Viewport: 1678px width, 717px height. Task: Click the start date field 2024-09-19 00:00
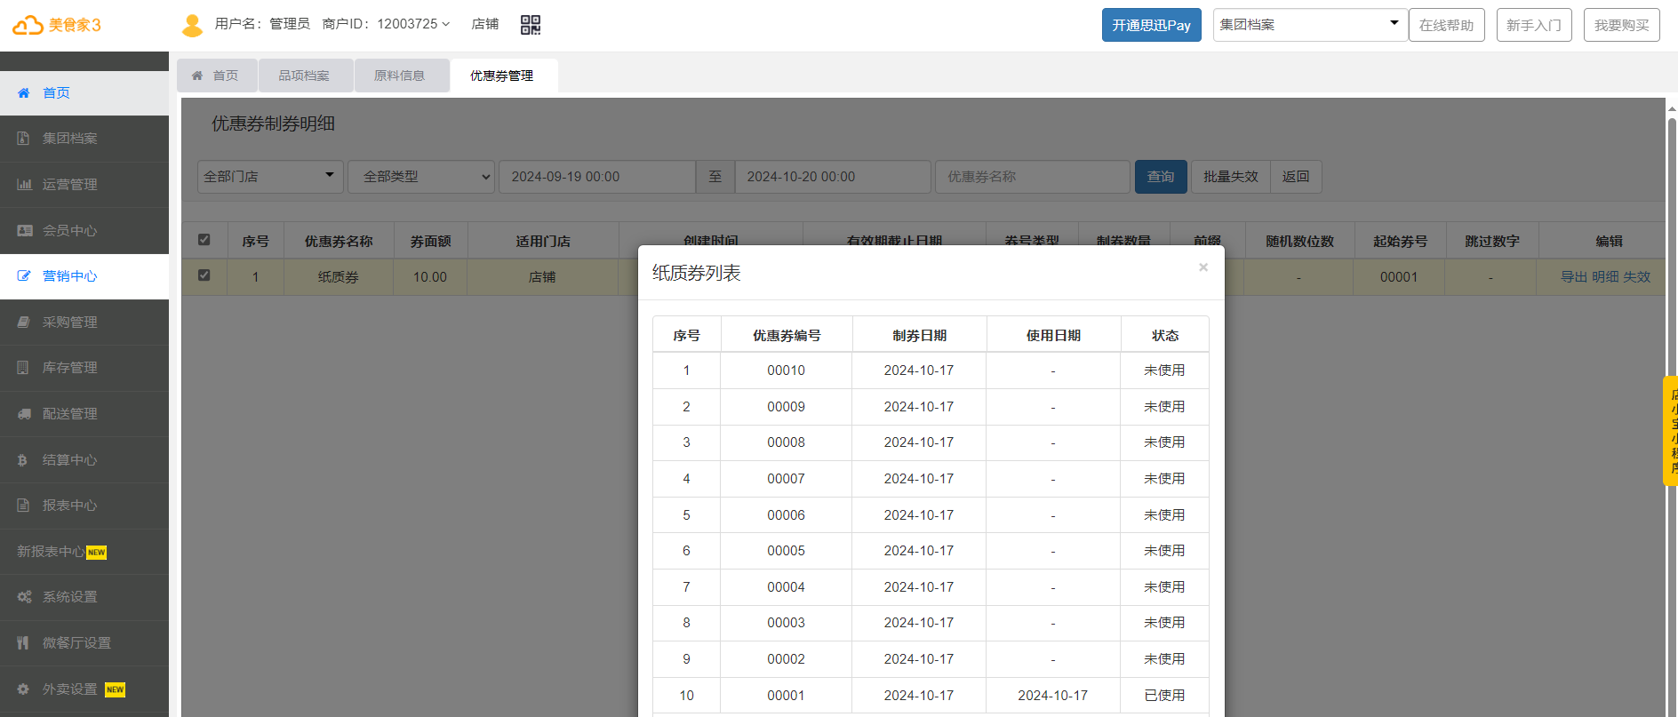(597, 177)
